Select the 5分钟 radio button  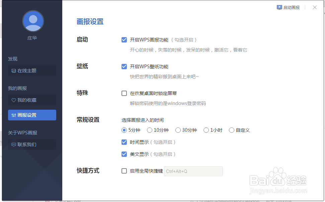124,130
